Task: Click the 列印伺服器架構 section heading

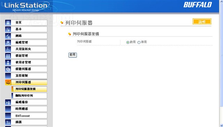Action: tap(86, 34)
